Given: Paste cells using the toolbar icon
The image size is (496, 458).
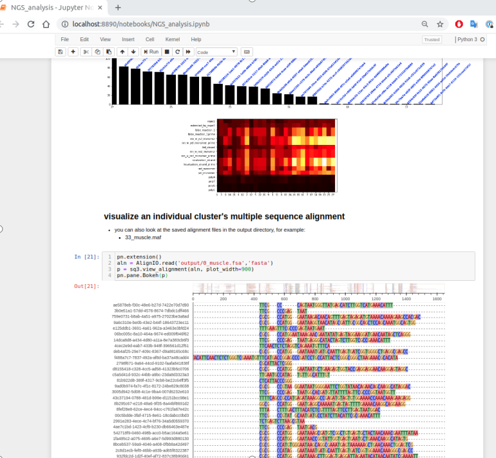Looking at the screenshot, I should (x=108, y=52).
